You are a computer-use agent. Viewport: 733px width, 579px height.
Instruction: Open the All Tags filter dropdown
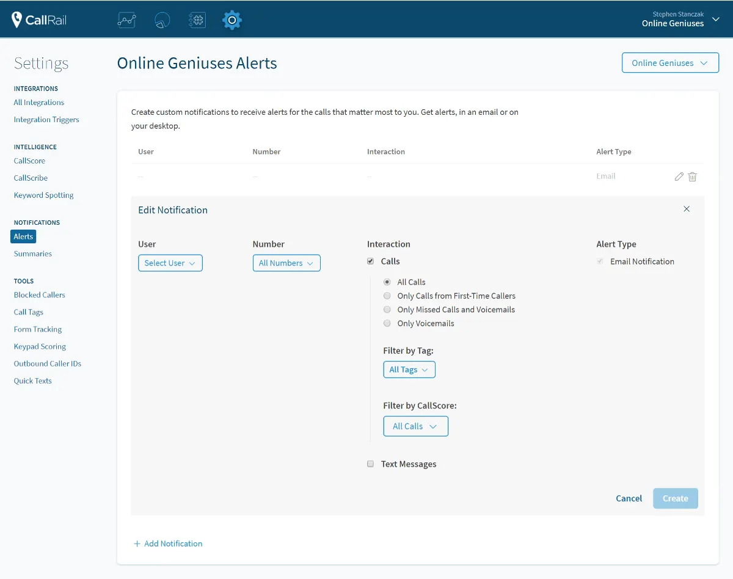point(409,370)
